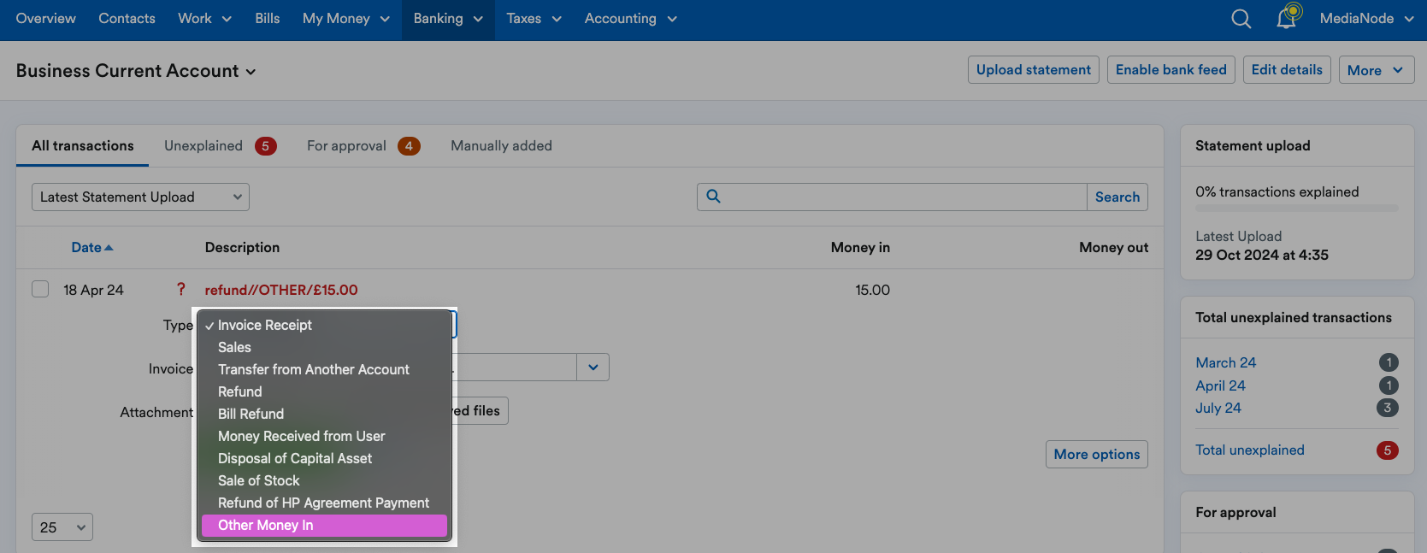Click the magnifier icon inside the search field
The height and width of the screenshot is (553, 1427).
click(x=713, y=197)
